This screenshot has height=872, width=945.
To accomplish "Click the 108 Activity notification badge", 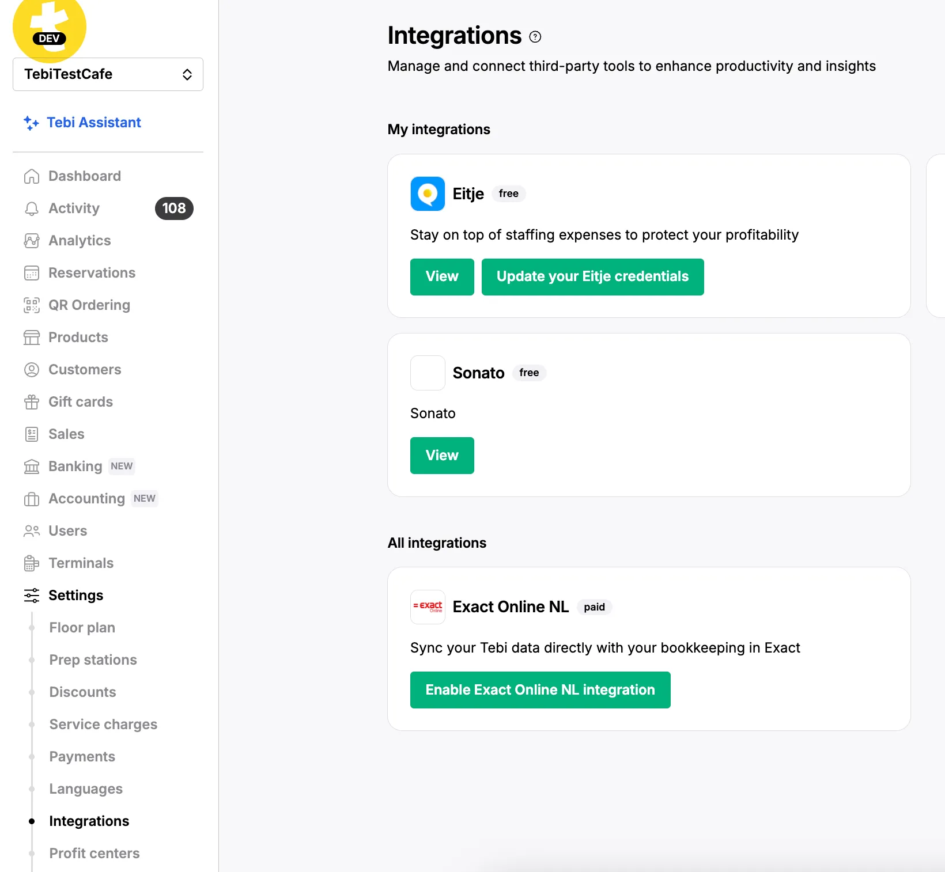I will [174, 208].
